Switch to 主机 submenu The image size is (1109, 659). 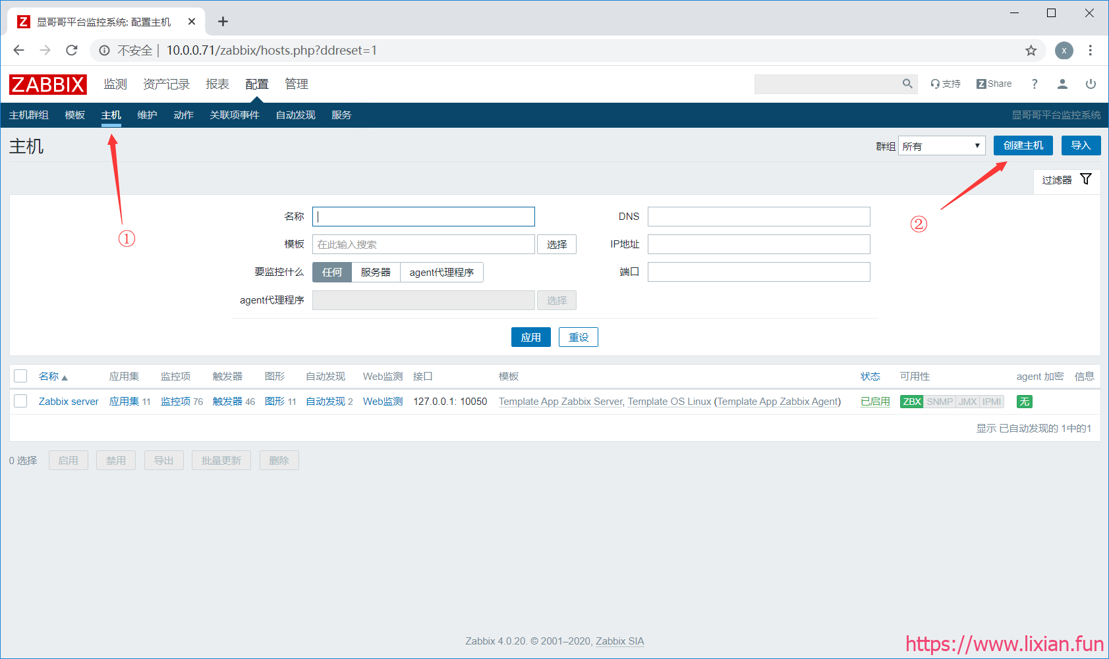(x=111, y=115)
